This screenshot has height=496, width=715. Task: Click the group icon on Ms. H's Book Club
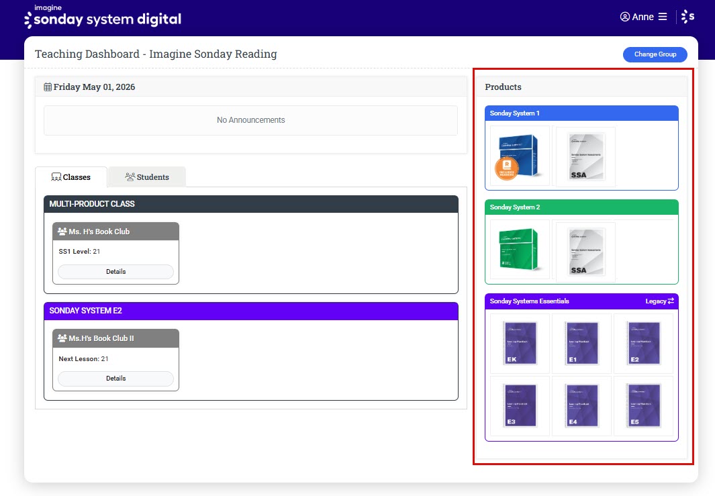(62, 232)
